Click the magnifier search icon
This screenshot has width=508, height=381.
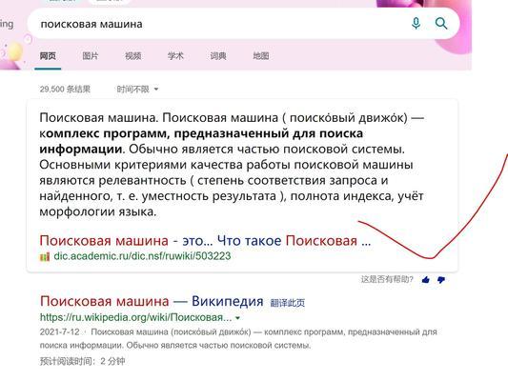[x=441, y=24]
